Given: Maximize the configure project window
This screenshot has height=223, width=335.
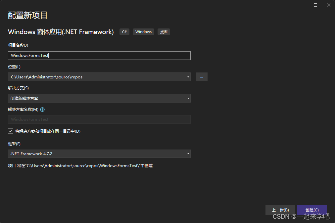Looking at the screenshot, I should click(315, 5).
